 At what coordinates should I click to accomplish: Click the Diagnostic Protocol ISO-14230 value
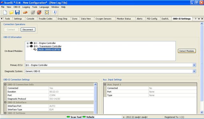(x=55, y=99)
